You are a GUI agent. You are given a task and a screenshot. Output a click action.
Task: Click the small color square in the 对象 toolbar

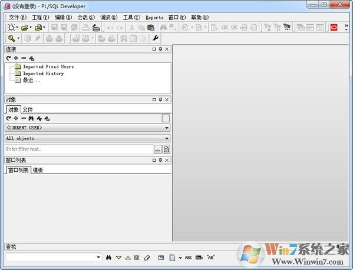tap(166, 118)
